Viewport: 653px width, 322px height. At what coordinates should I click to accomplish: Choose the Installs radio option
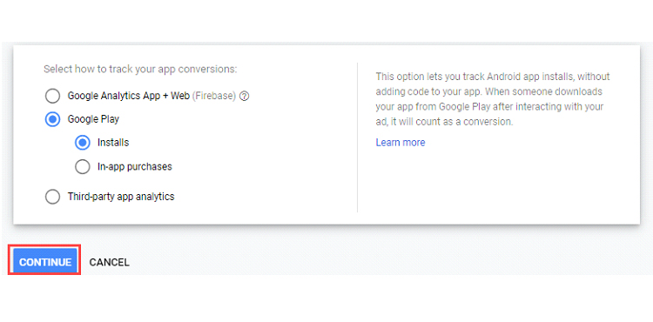click(83, 143)
